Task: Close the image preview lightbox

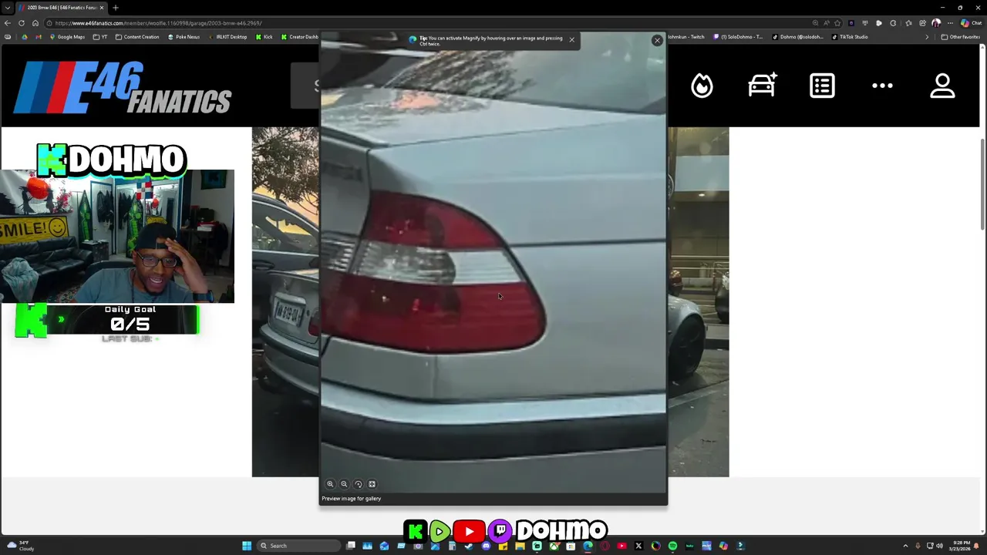Action: click(657, 40)
